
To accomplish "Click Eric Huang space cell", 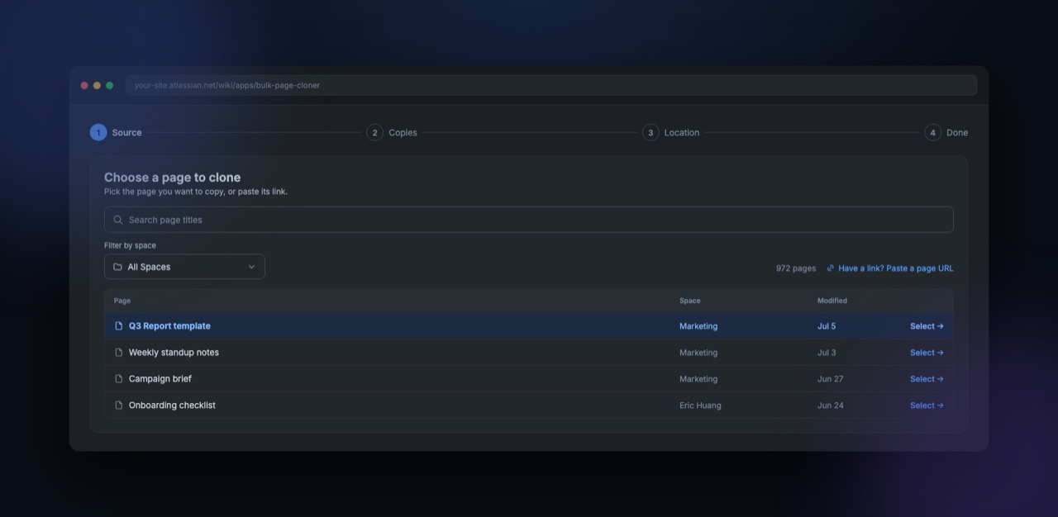I will (700, 406).
